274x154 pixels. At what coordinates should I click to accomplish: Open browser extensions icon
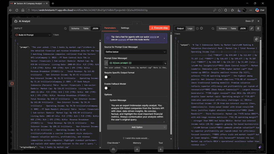(226, 10)
